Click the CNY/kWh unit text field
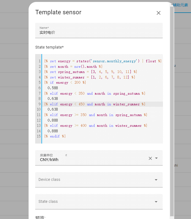 click(x=91, y=160)
